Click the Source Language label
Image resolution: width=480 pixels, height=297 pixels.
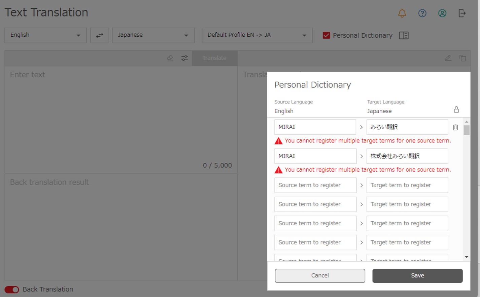(x=294, y=102)
